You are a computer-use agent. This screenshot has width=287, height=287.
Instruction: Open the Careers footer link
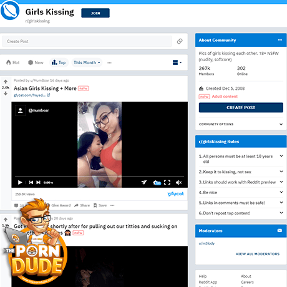247,282
